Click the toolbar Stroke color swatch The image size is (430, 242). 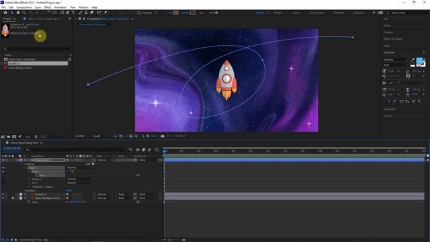tap(193, 13)
